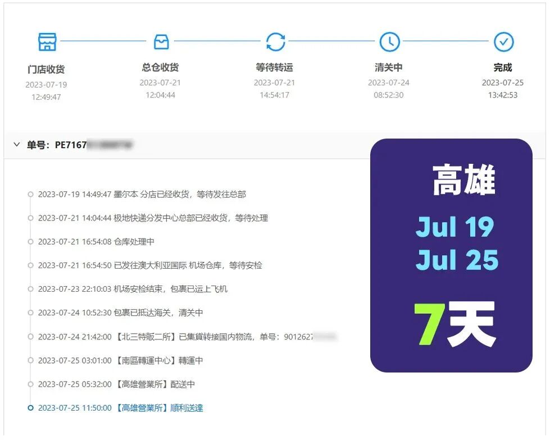The image size is (550, 446).
Task: Click the entry 机场安检结束，包裹已运上飞机
Action: click(x=133, y=289)
